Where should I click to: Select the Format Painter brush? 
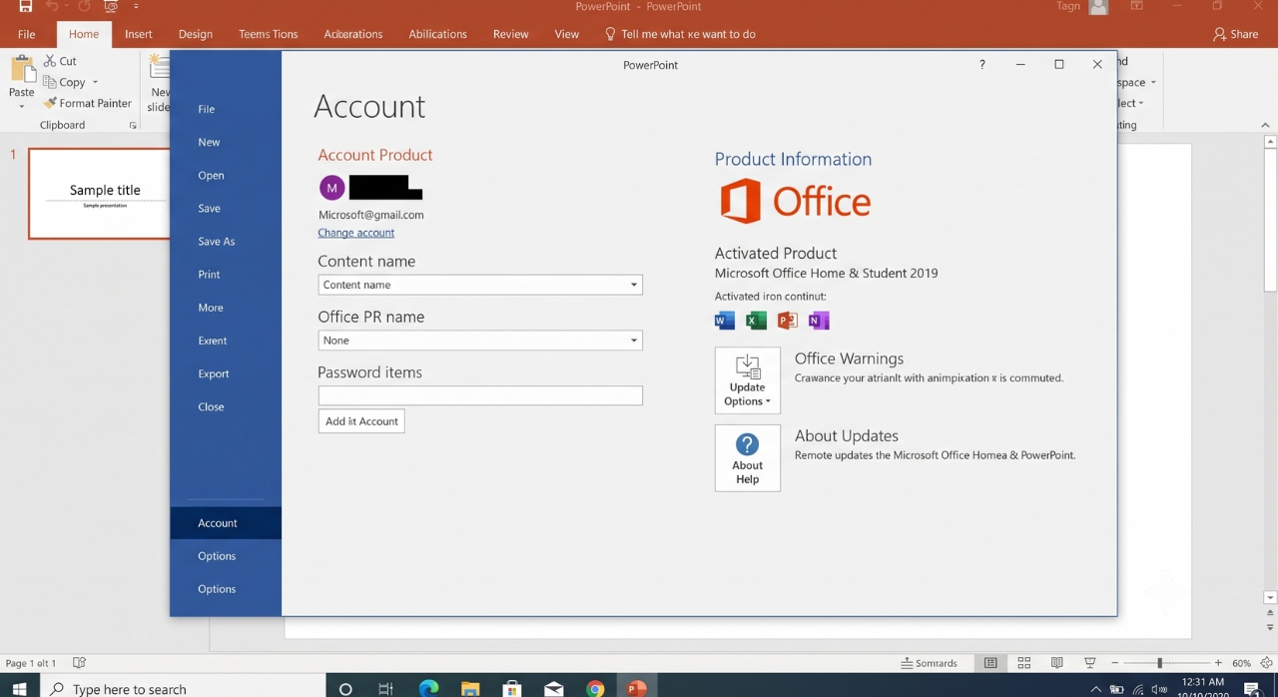tap(50, 103)
